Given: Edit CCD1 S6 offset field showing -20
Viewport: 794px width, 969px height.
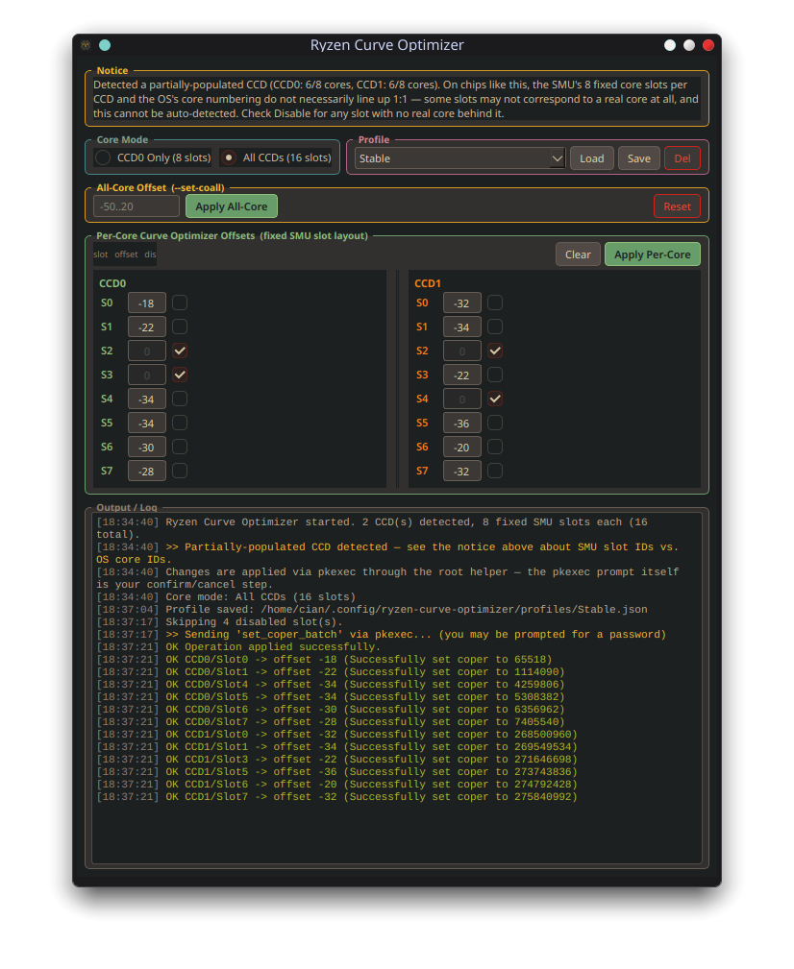Looking at the screenshot, I should tap(462, 447).
